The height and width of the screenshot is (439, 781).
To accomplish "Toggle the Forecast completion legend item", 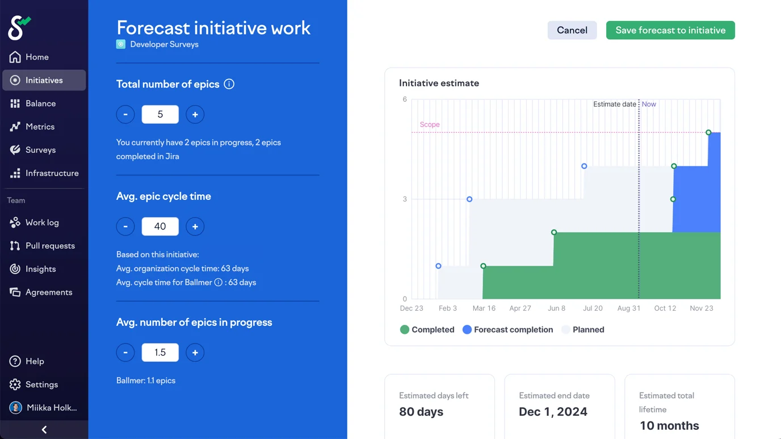I will [x=507, y=329].
